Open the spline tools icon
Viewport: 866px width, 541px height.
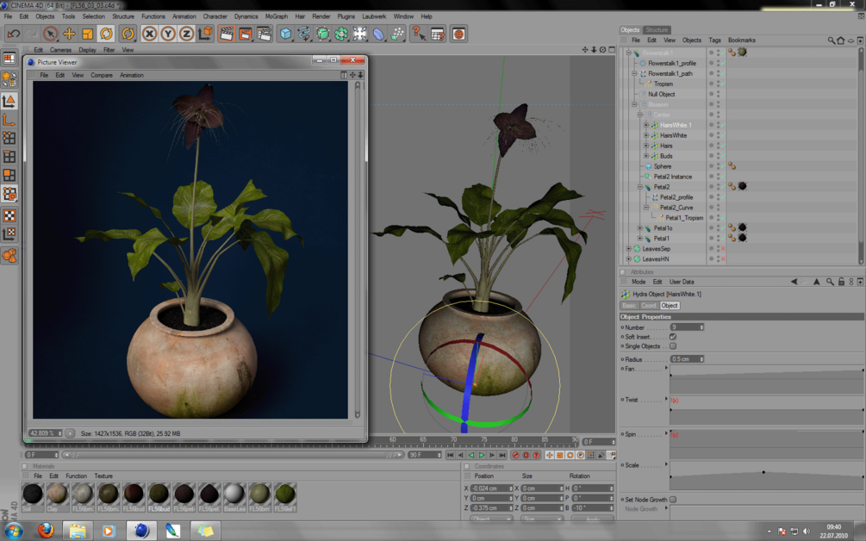point(304,34)
